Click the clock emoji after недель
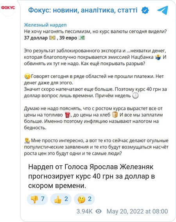Screen dimensions: 176x222 click(135, 96)
